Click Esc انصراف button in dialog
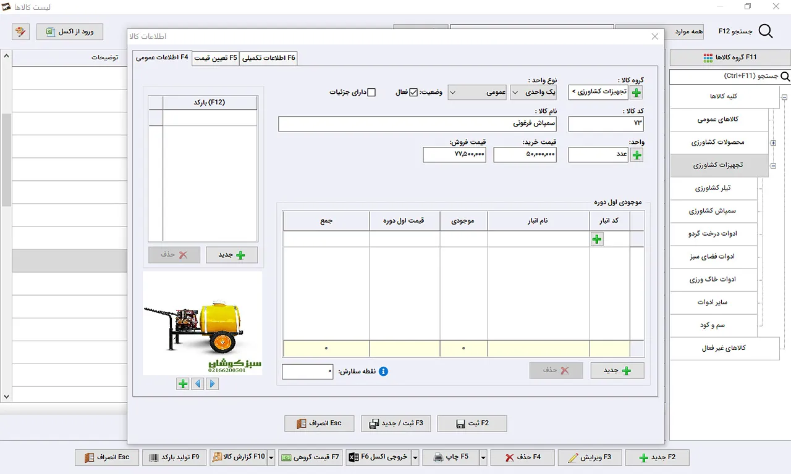 (x=319, y=423)
